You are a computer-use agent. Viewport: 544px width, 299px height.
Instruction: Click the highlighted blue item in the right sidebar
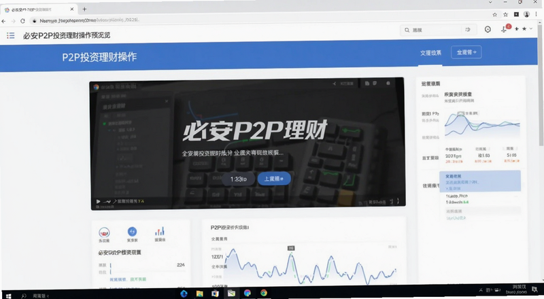point(480,181)
